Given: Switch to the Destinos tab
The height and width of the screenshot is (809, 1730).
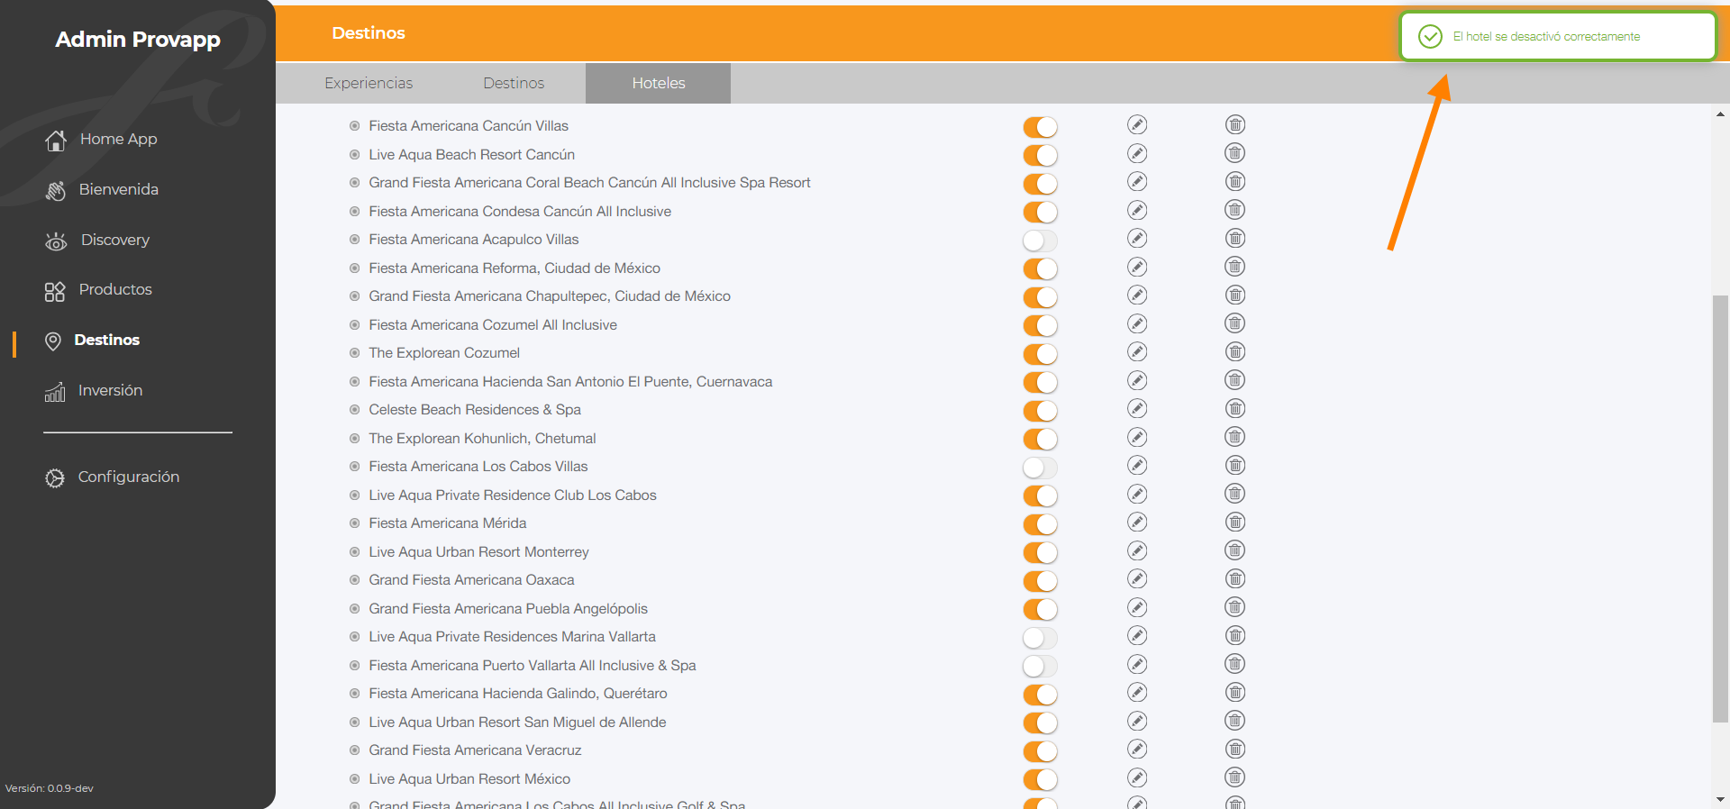Looking at the screenshot, I should (x=514, y=83).
